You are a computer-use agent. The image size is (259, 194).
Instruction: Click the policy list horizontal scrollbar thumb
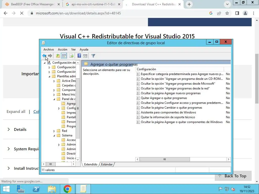(x=164, y=159)
